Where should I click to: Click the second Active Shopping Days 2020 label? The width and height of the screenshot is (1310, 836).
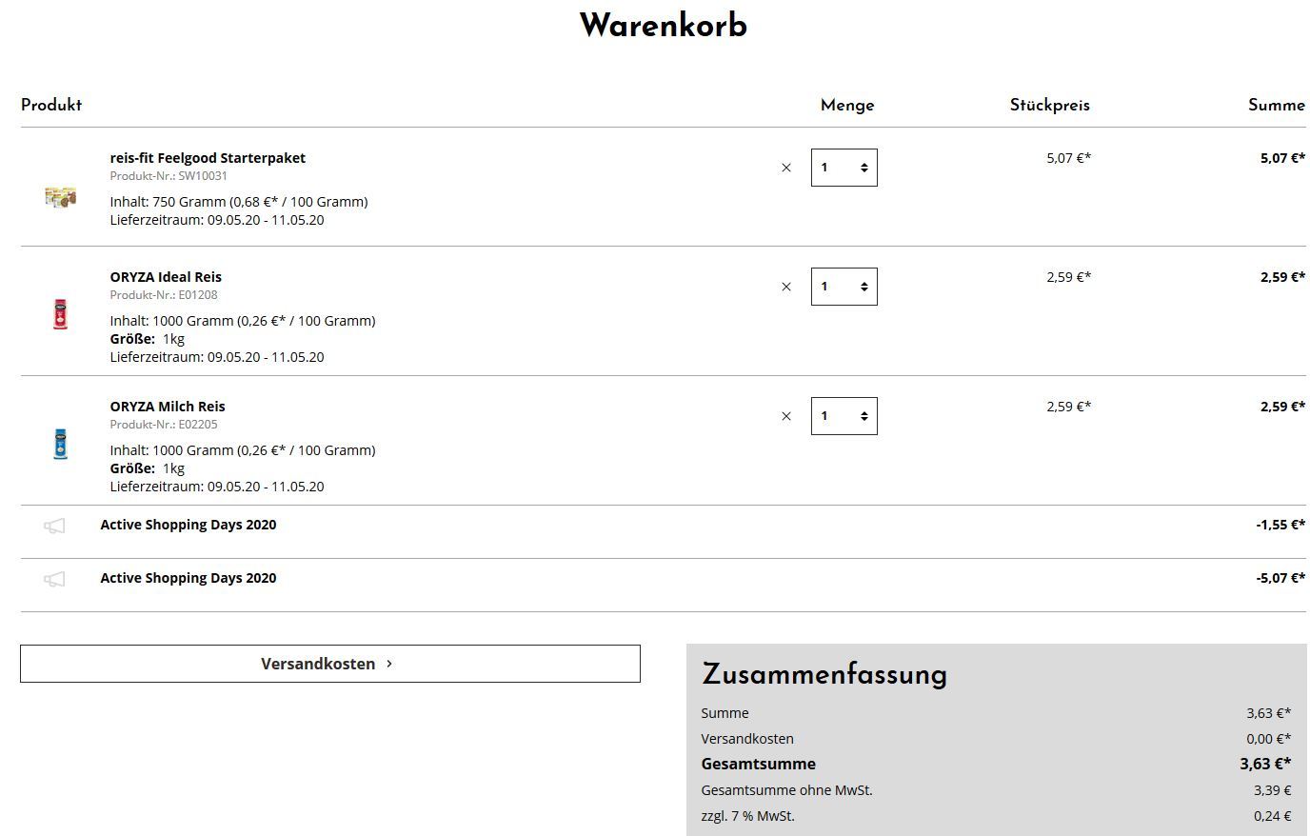click(x=189, y=578)
